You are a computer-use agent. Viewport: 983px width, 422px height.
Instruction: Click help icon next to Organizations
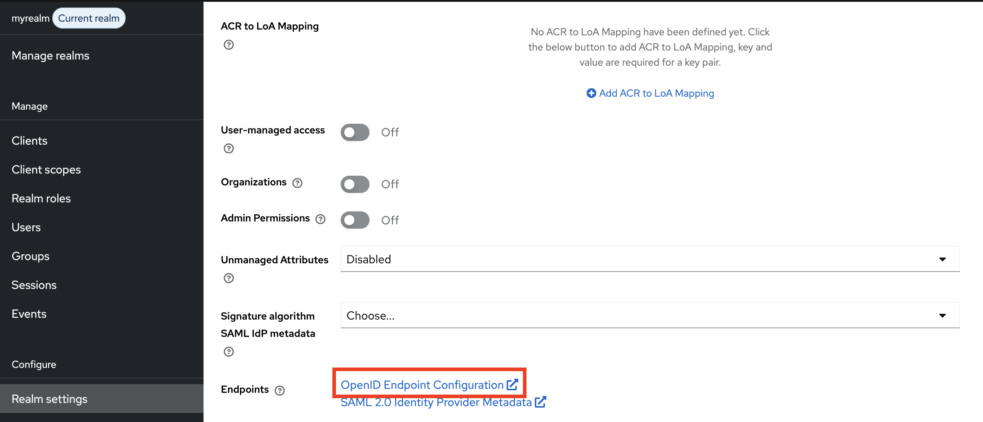coord(297,183)
